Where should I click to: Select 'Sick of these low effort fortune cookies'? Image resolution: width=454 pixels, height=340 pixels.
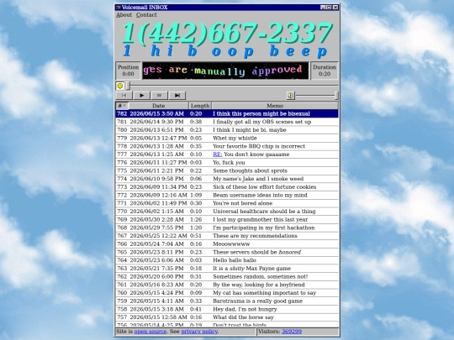tap(227, 186)
